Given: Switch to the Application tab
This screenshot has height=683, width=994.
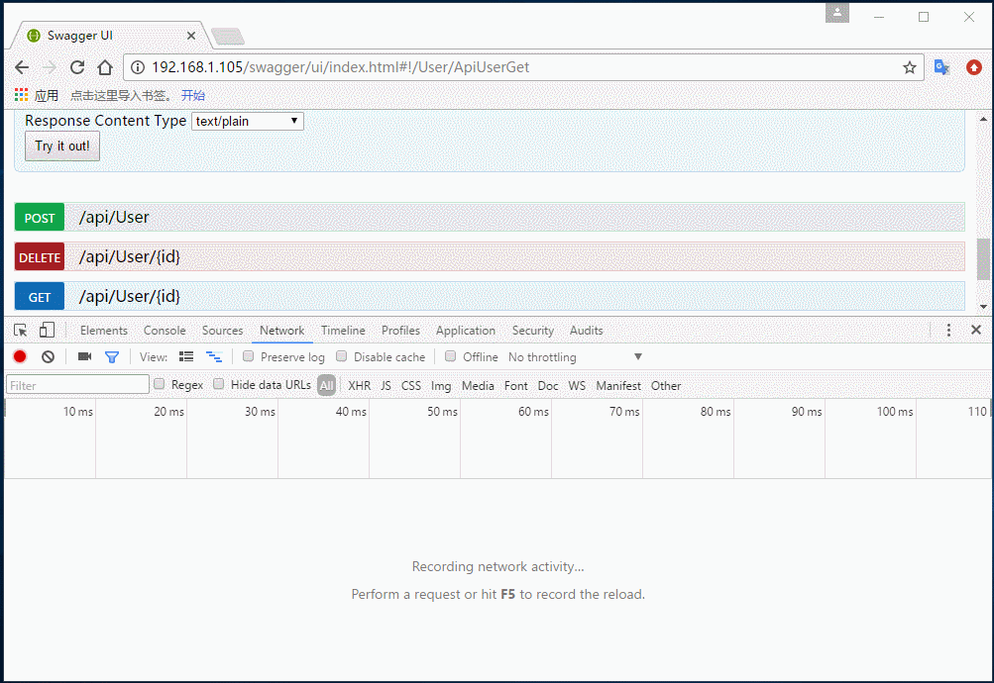Looking at the screenshot, I should click(465, 330).
